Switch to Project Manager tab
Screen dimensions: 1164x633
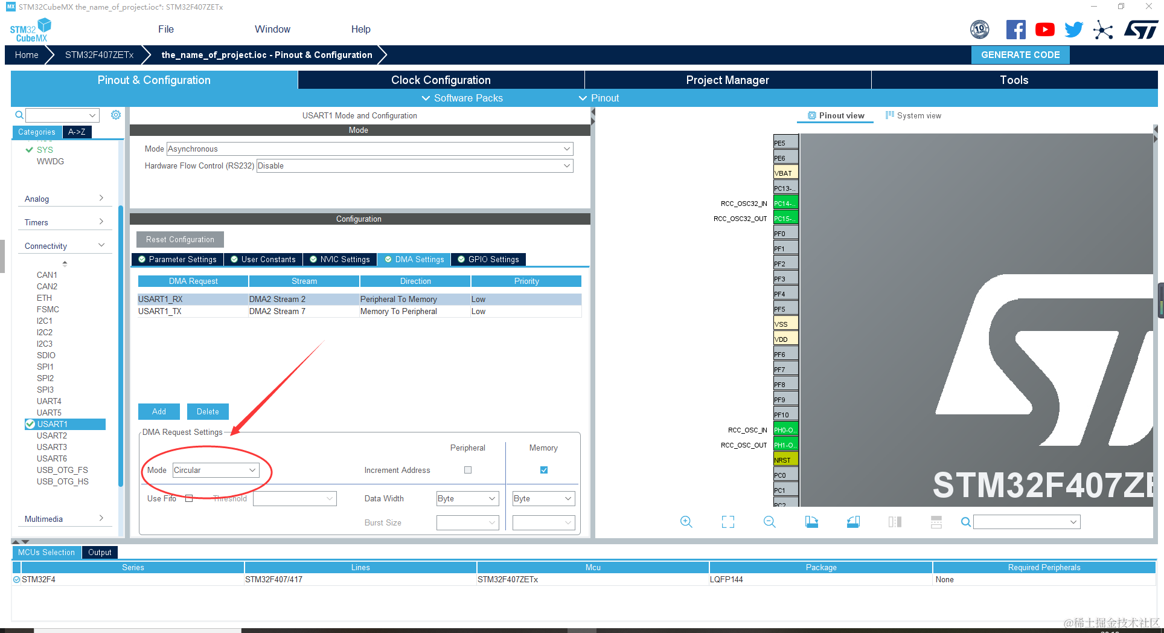(x=727, y=80)
